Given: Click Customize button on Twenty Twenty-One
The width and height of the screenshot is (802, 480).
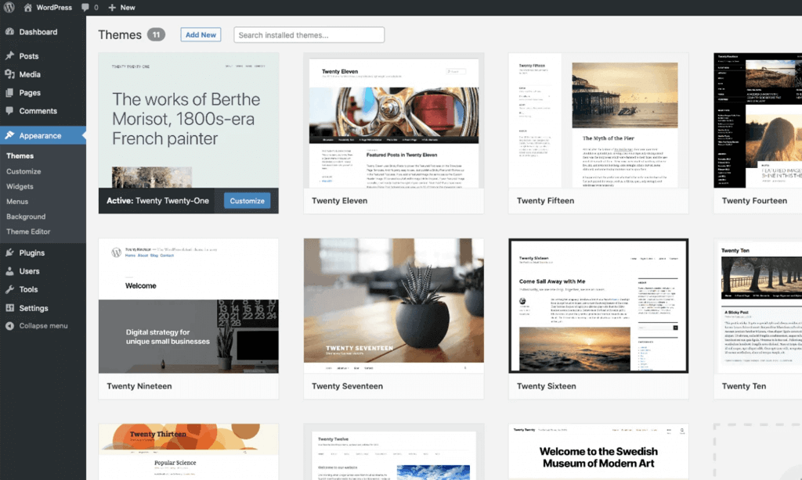Looking at the screenshot, I should [247, 201].
